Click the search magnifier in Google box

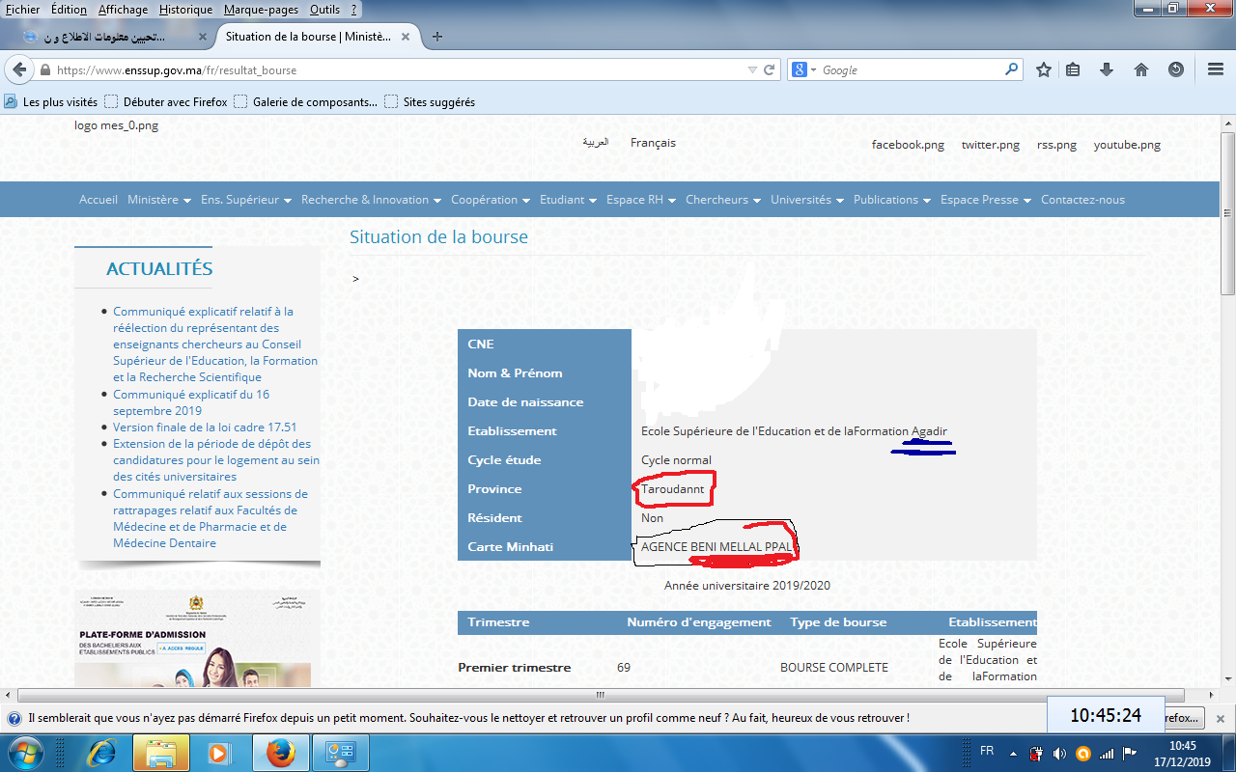[1011, 69]
